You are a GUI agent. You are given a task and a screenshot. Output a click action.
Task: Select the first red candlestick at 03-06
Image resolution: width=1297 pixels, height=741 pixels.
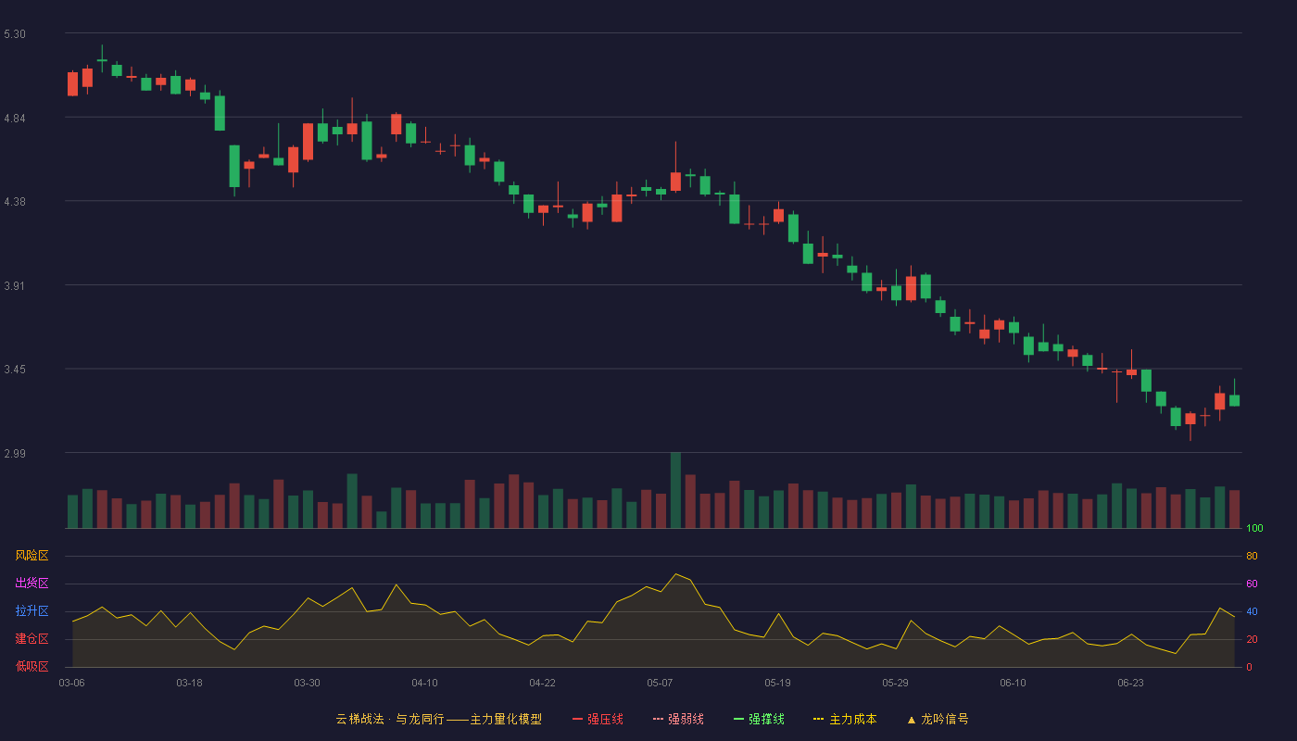(x=72, y=83)
